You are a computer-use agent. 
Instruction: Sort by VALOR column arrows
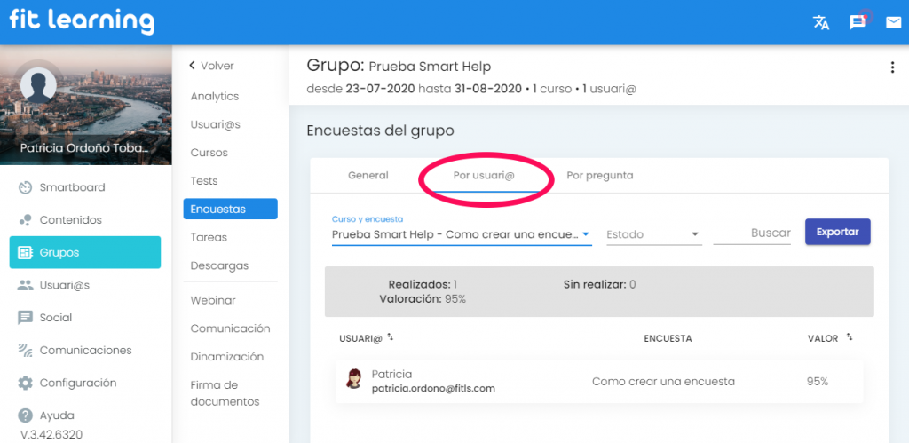click(850, 337)
